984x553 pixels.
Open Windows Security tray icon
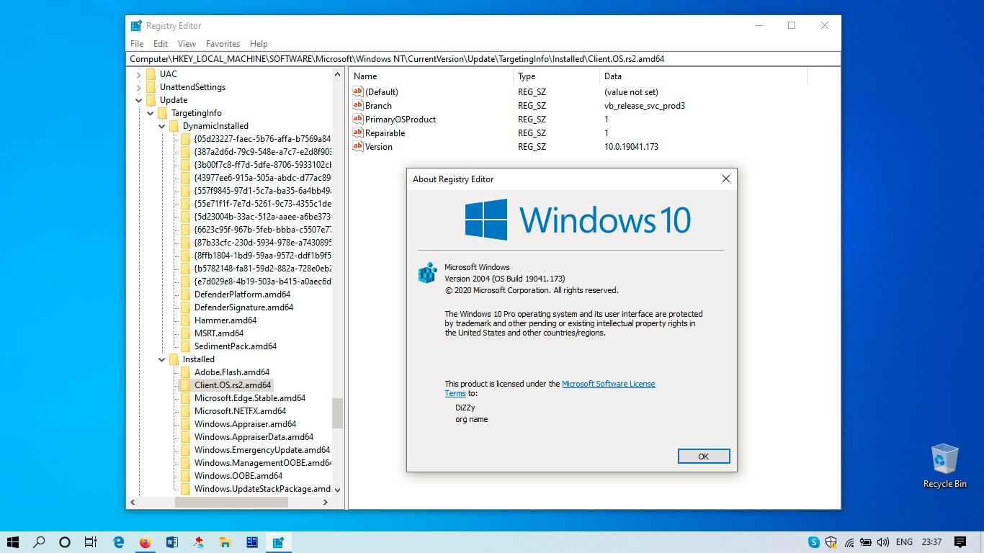coord(831,542)
